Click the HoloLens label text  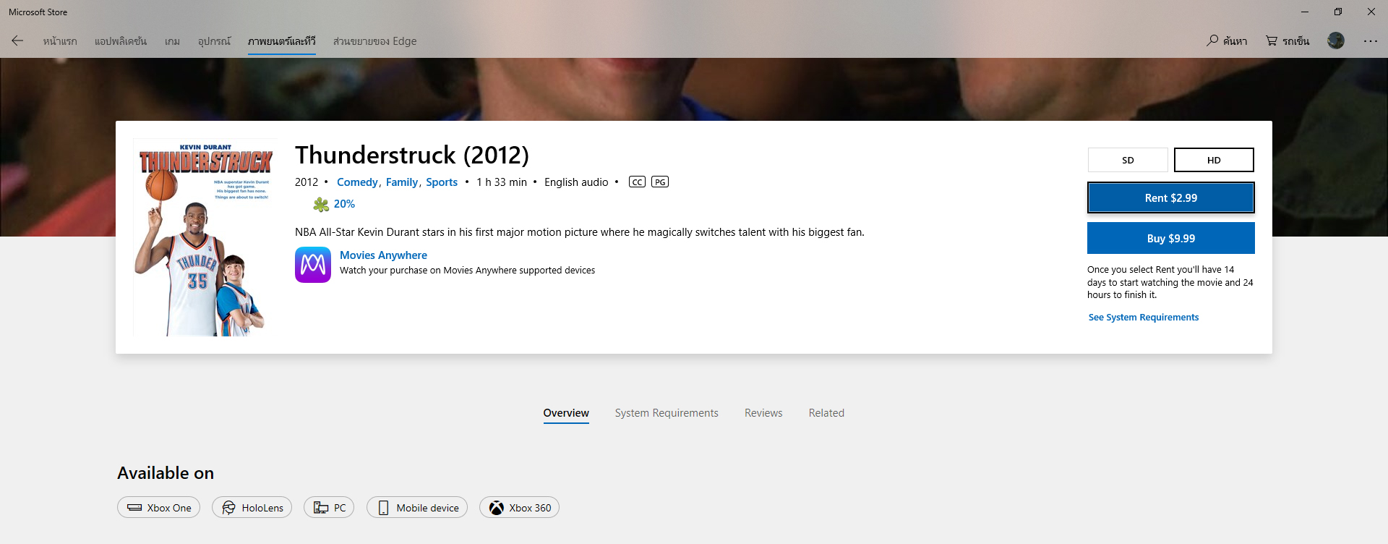pyautogui.click(x=262, y=508)
